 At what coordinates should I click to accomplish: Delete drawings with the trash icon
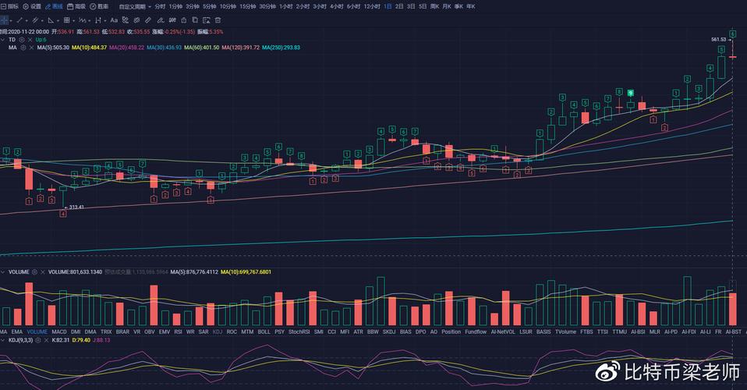coord(218,20)
